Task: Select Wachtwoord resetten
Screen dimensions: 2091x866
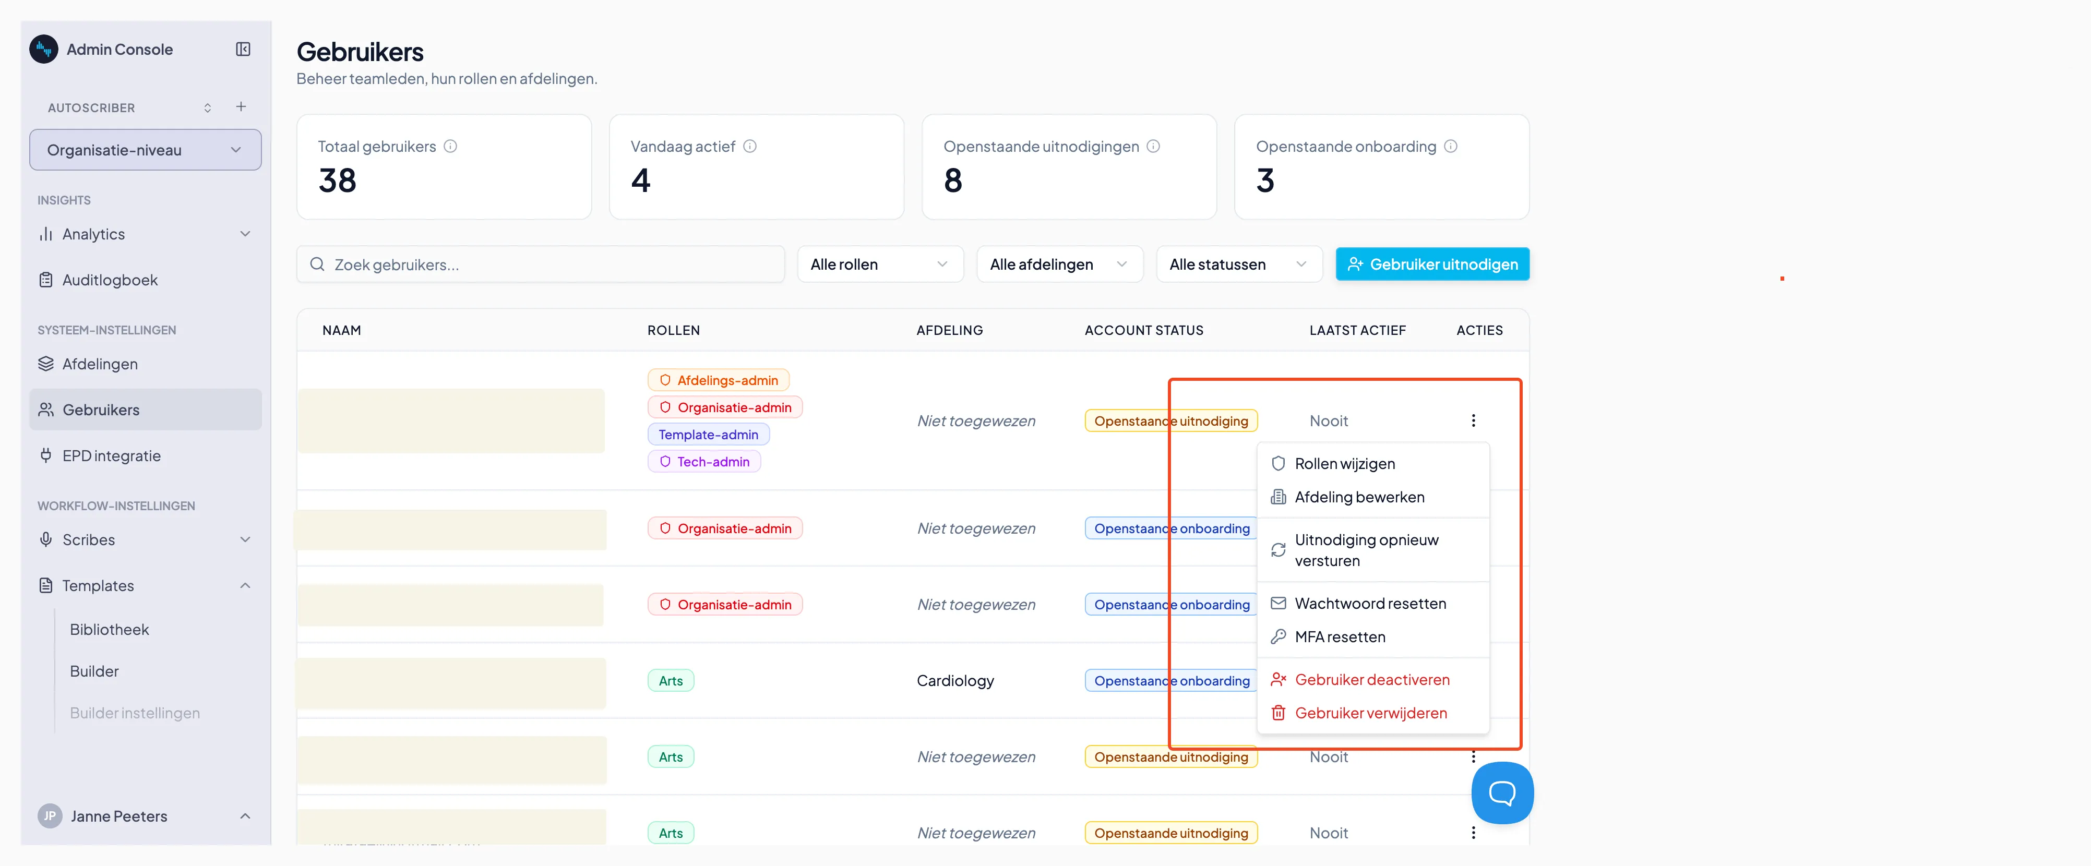Action: [x=1372, y=603]
